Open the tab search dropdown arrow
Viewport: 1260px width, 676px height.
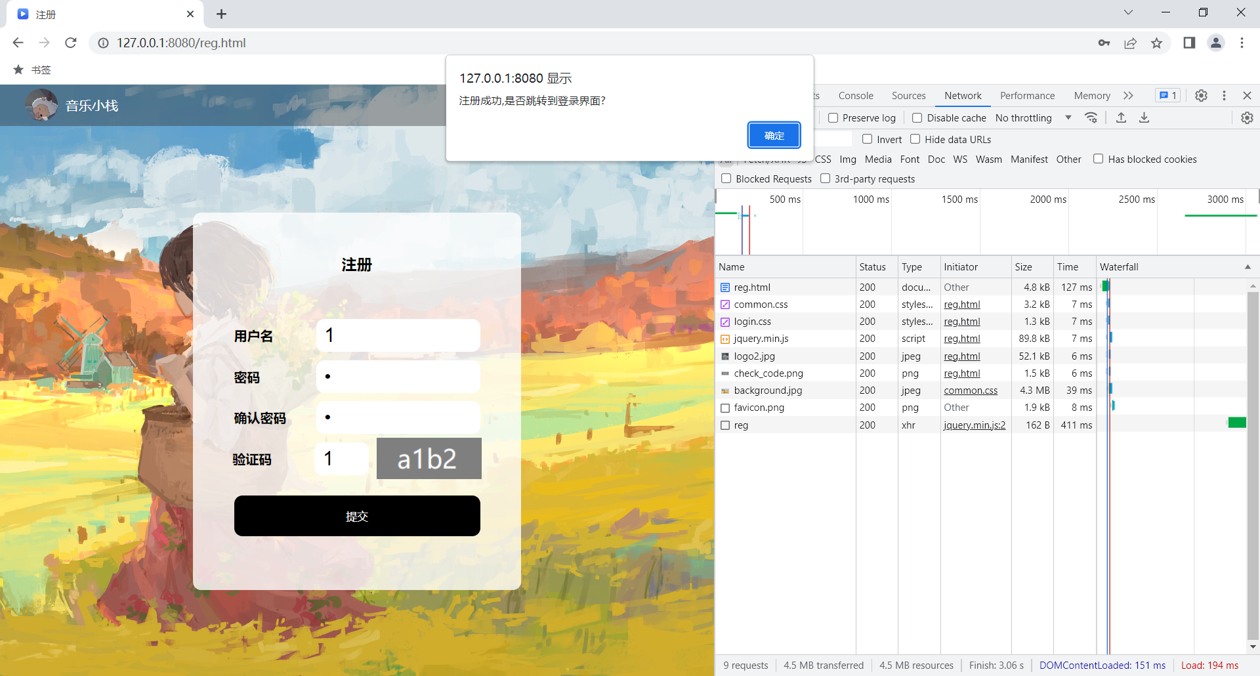point(1128,12)
